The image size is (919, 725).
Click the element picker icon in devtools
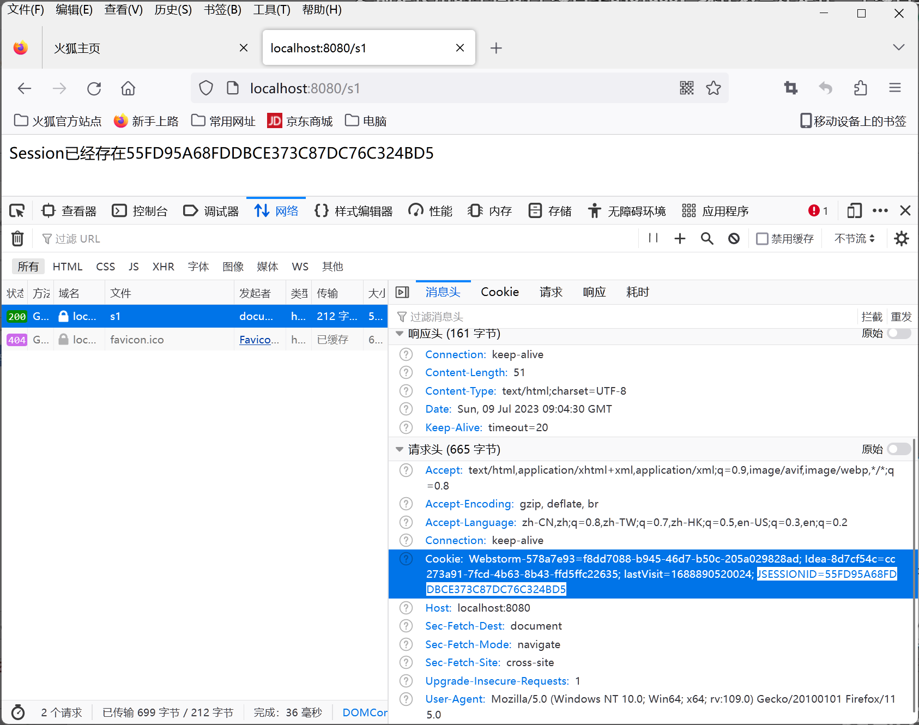(17, 211)
